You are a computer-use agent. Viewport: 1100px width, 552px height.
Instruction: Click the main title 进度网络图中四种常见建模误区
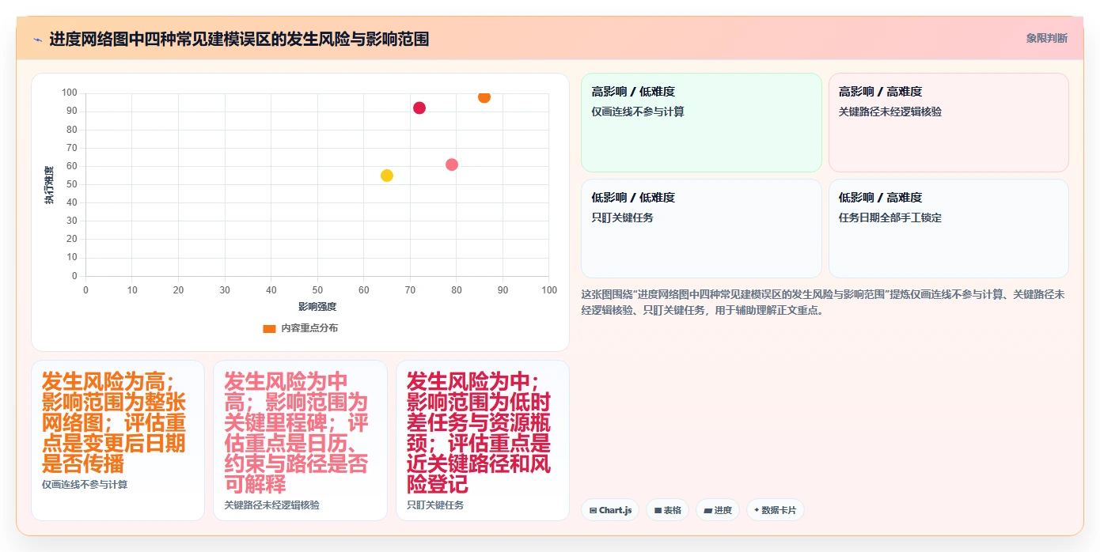pos(239,39)
